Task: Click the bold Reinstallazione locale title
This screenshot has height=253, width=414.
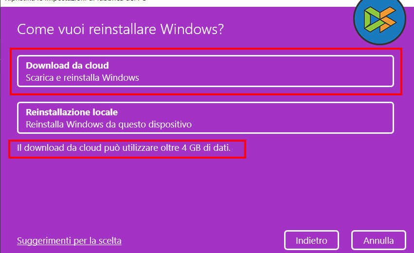Action: (x=72, y=112)
